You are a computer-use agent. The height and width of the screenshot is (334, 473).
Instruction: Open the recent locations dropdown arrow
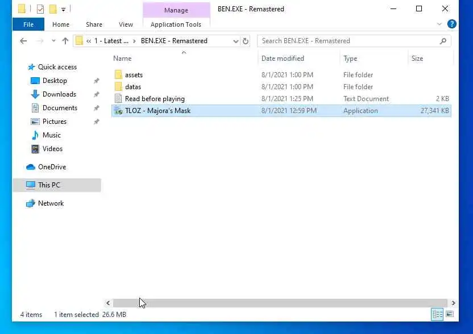(53, 41)
